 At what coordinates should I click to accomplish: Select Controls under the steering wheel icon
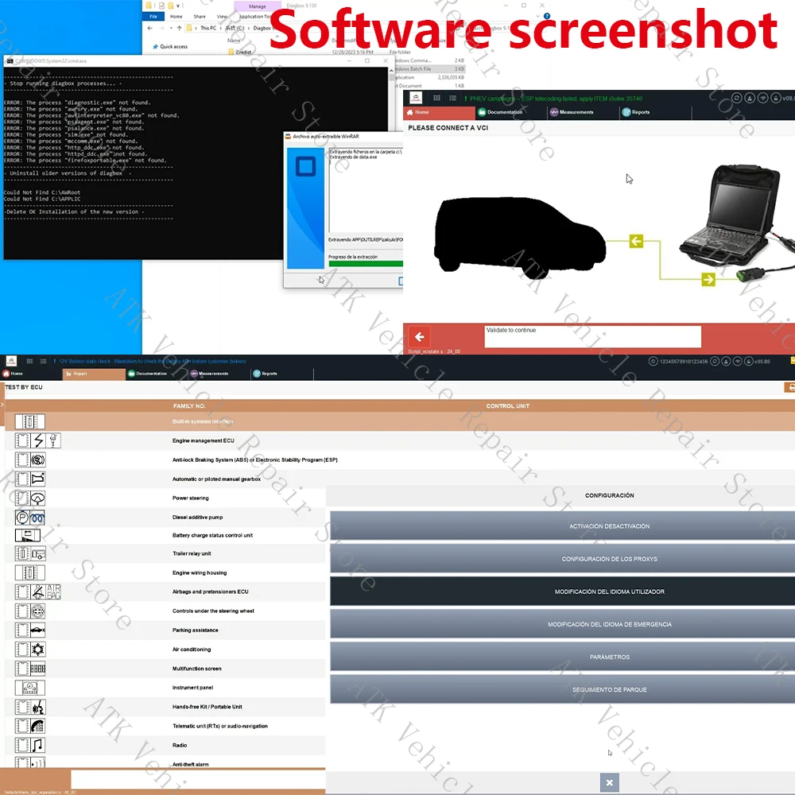tap(30, 611)
